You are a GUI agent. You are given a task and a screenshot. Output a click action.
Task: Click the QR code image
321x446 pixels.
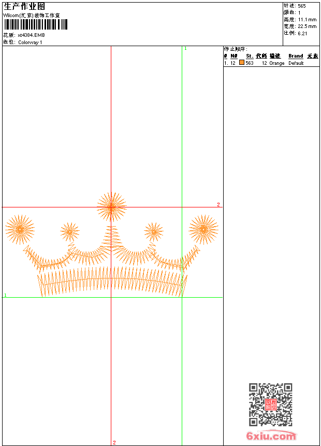pos(271,405)
